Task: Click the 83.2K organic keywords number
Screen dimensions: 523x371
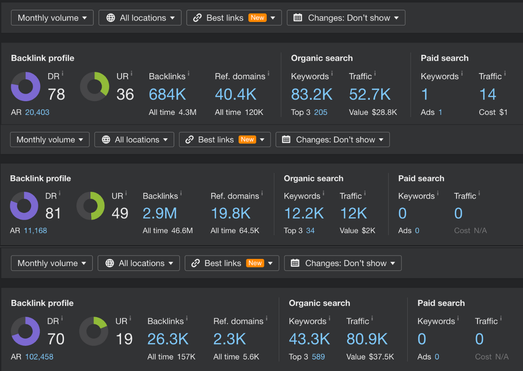Action: (x=311, y=95)
